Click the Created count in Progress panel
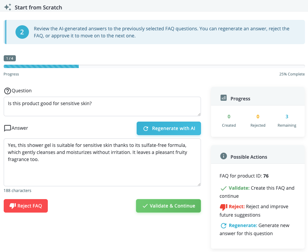Screen dimensions: 308x252 click(229, 117)
